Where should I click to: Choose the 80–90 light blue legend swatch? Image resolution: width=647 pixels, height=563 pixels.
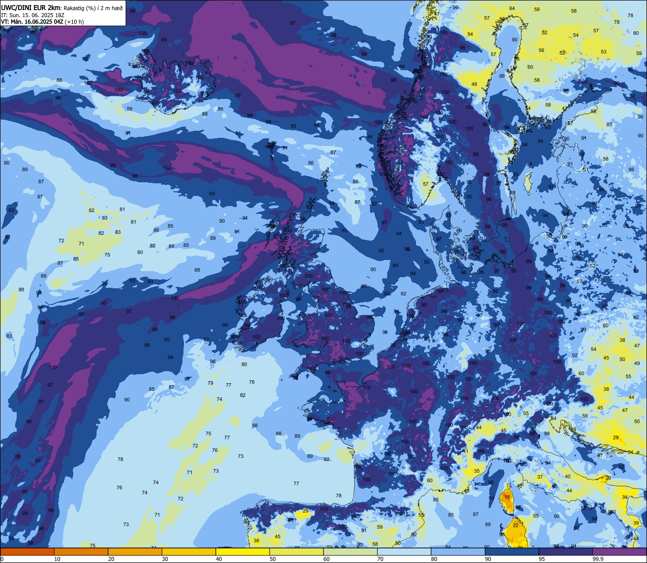[458, 551]
